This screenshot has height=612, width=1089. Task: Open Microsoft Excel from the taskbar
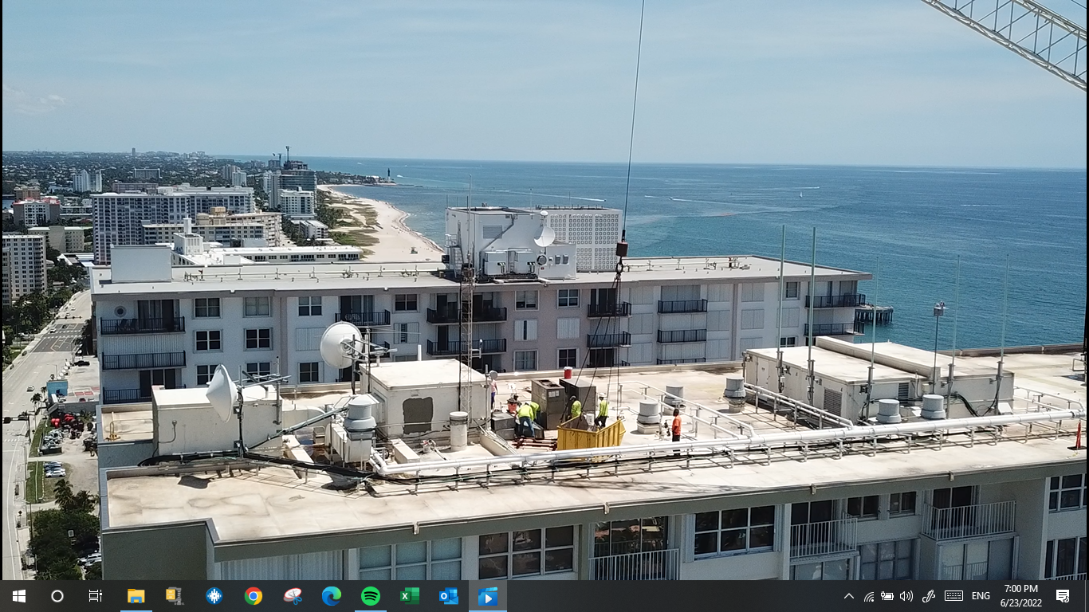(x=410, y=596)
